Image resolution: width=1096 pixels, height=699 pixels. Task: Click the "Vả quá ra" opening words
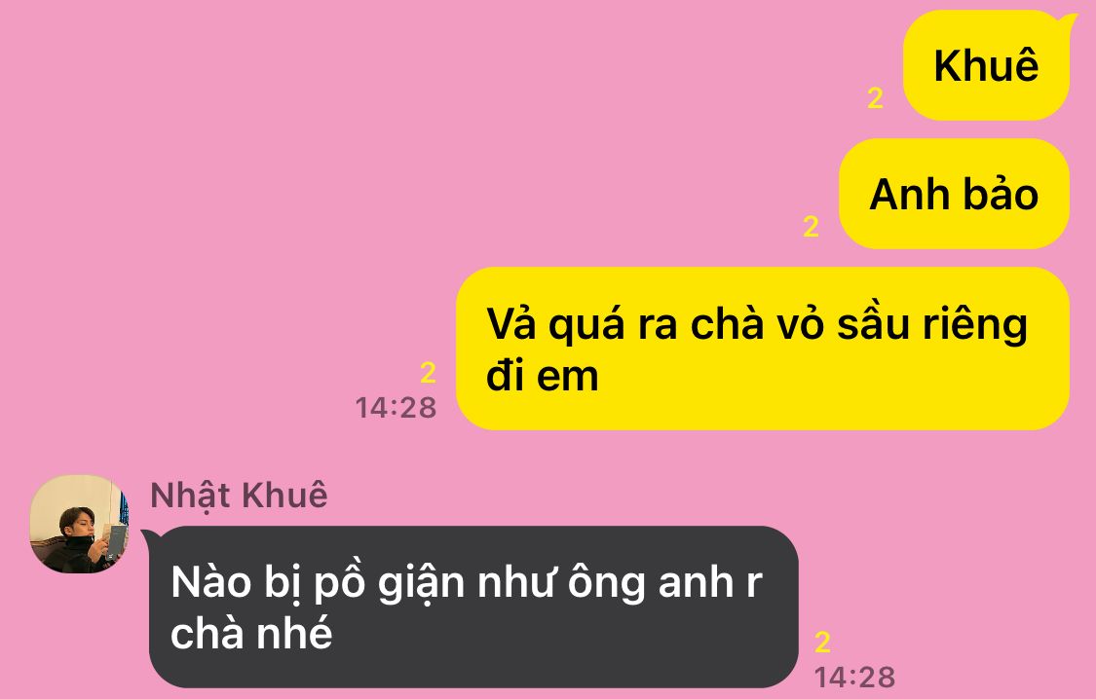tap(582, 325)
